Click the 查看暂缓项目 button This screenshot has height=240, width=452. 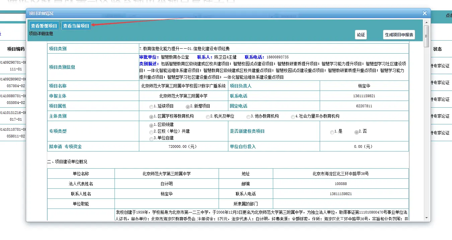(44, 26)
